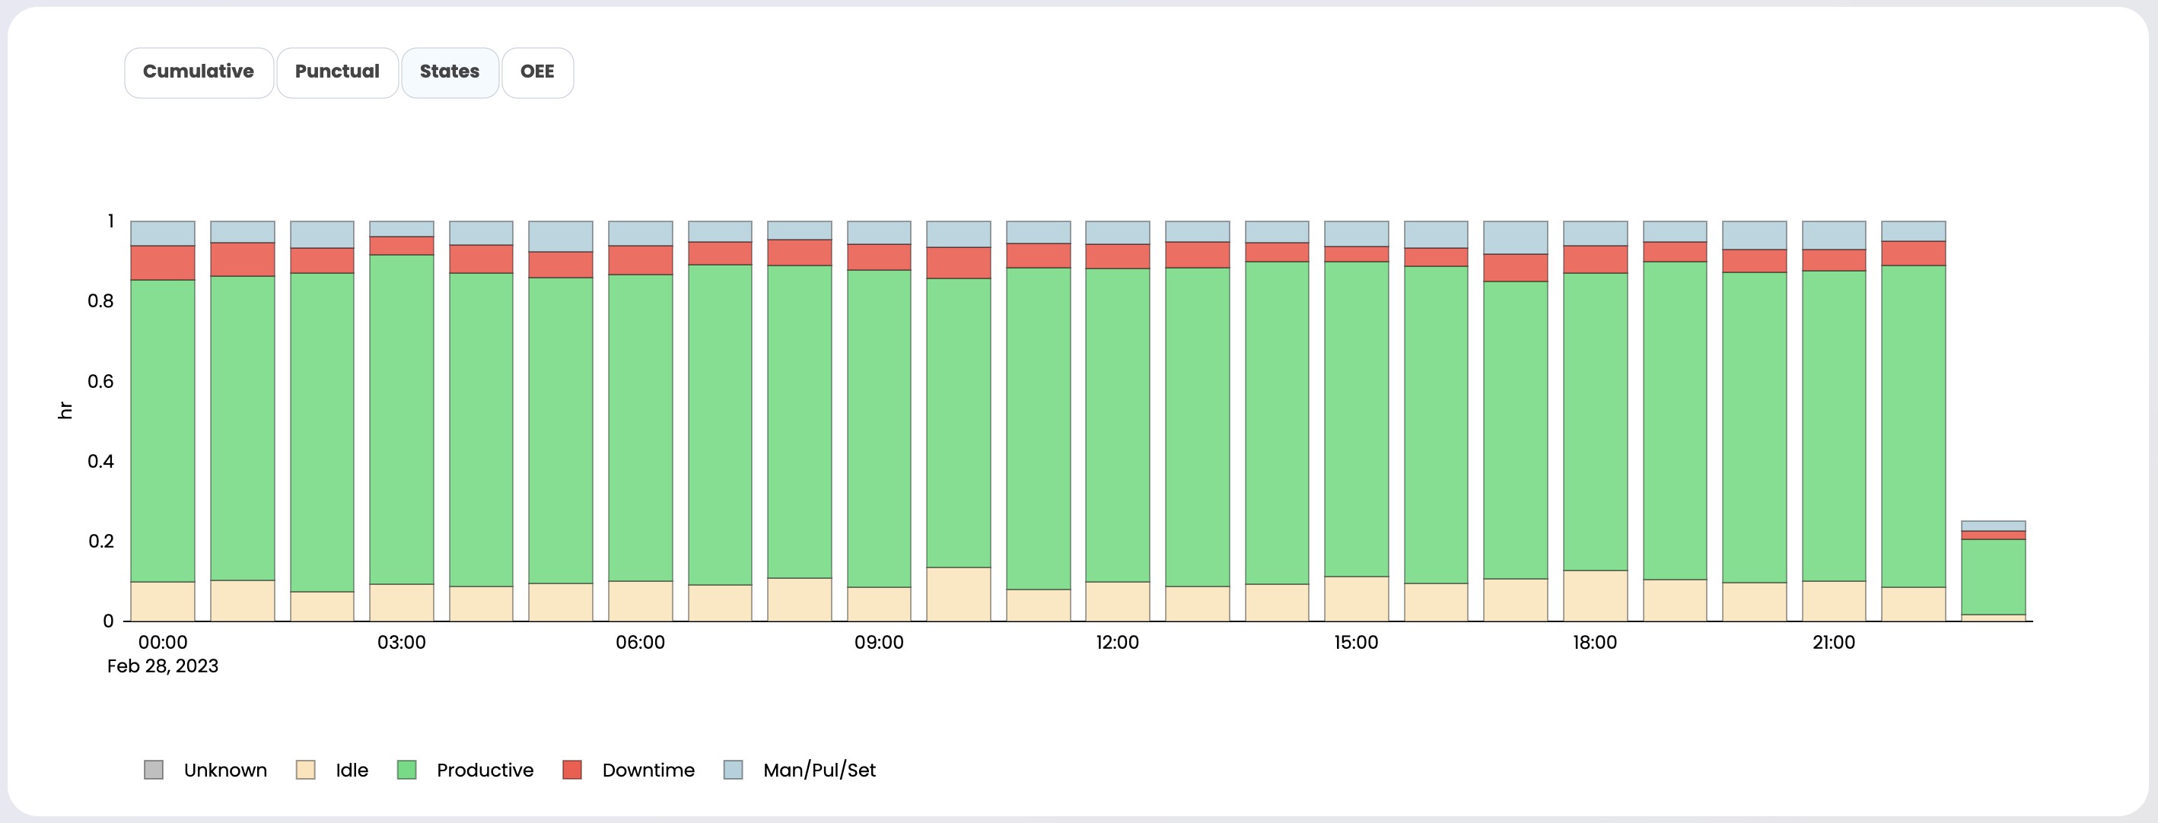Click the Idle legend beige swatch
2158x823 pixels.
306,770
